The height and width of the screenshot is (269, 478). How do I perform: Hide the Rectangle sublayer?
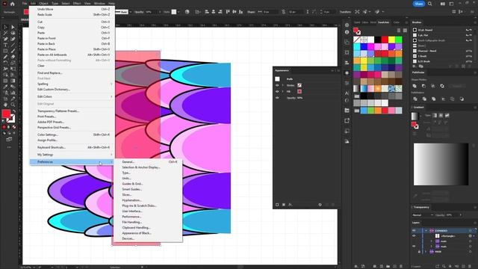pyautogui.click(x=414, y=236)
